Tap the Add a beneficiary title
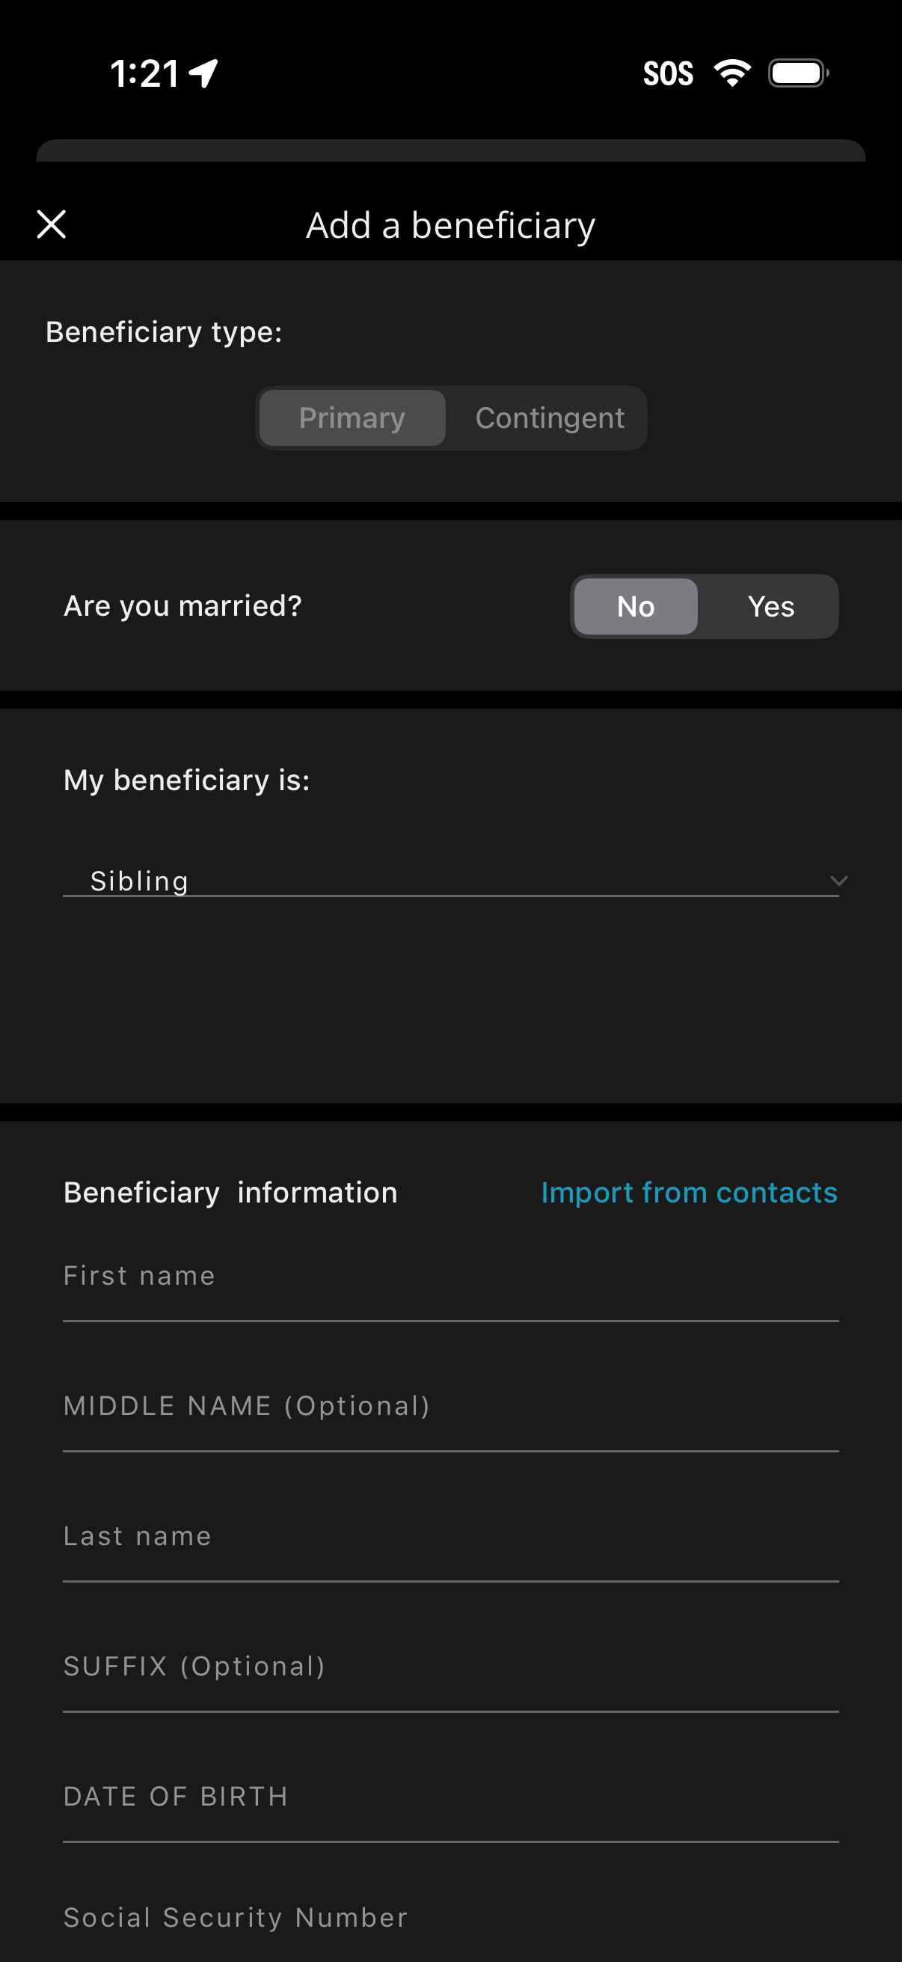The height and width of the screenshot is (1962, 902). 450,224
